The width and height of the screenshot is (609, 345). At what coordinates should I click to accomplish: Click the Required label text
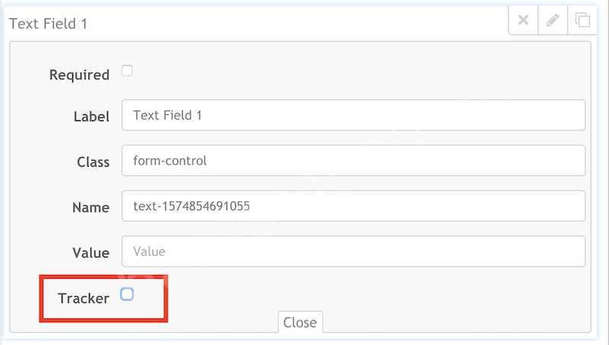pyautogui.click(x=79, y=75)
